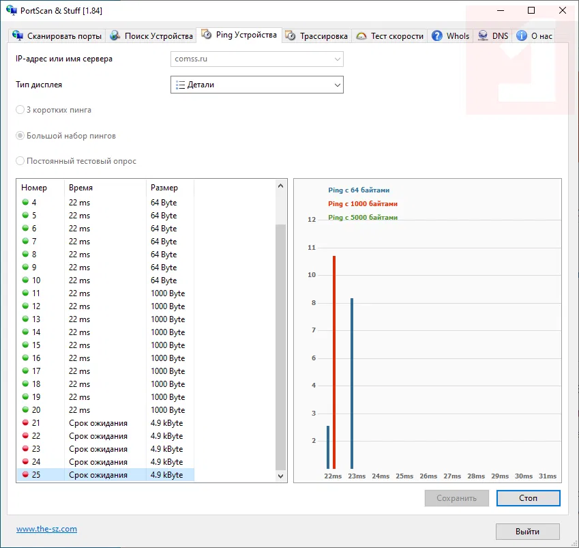The height and width of the screenshot is (548, 579).
Task: Click the red status dot of ping 25
Action: pos(25,474)
